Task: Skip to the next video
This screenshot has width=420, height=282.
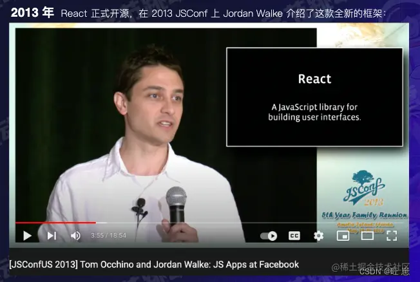Action: click(x=52, y=236)
